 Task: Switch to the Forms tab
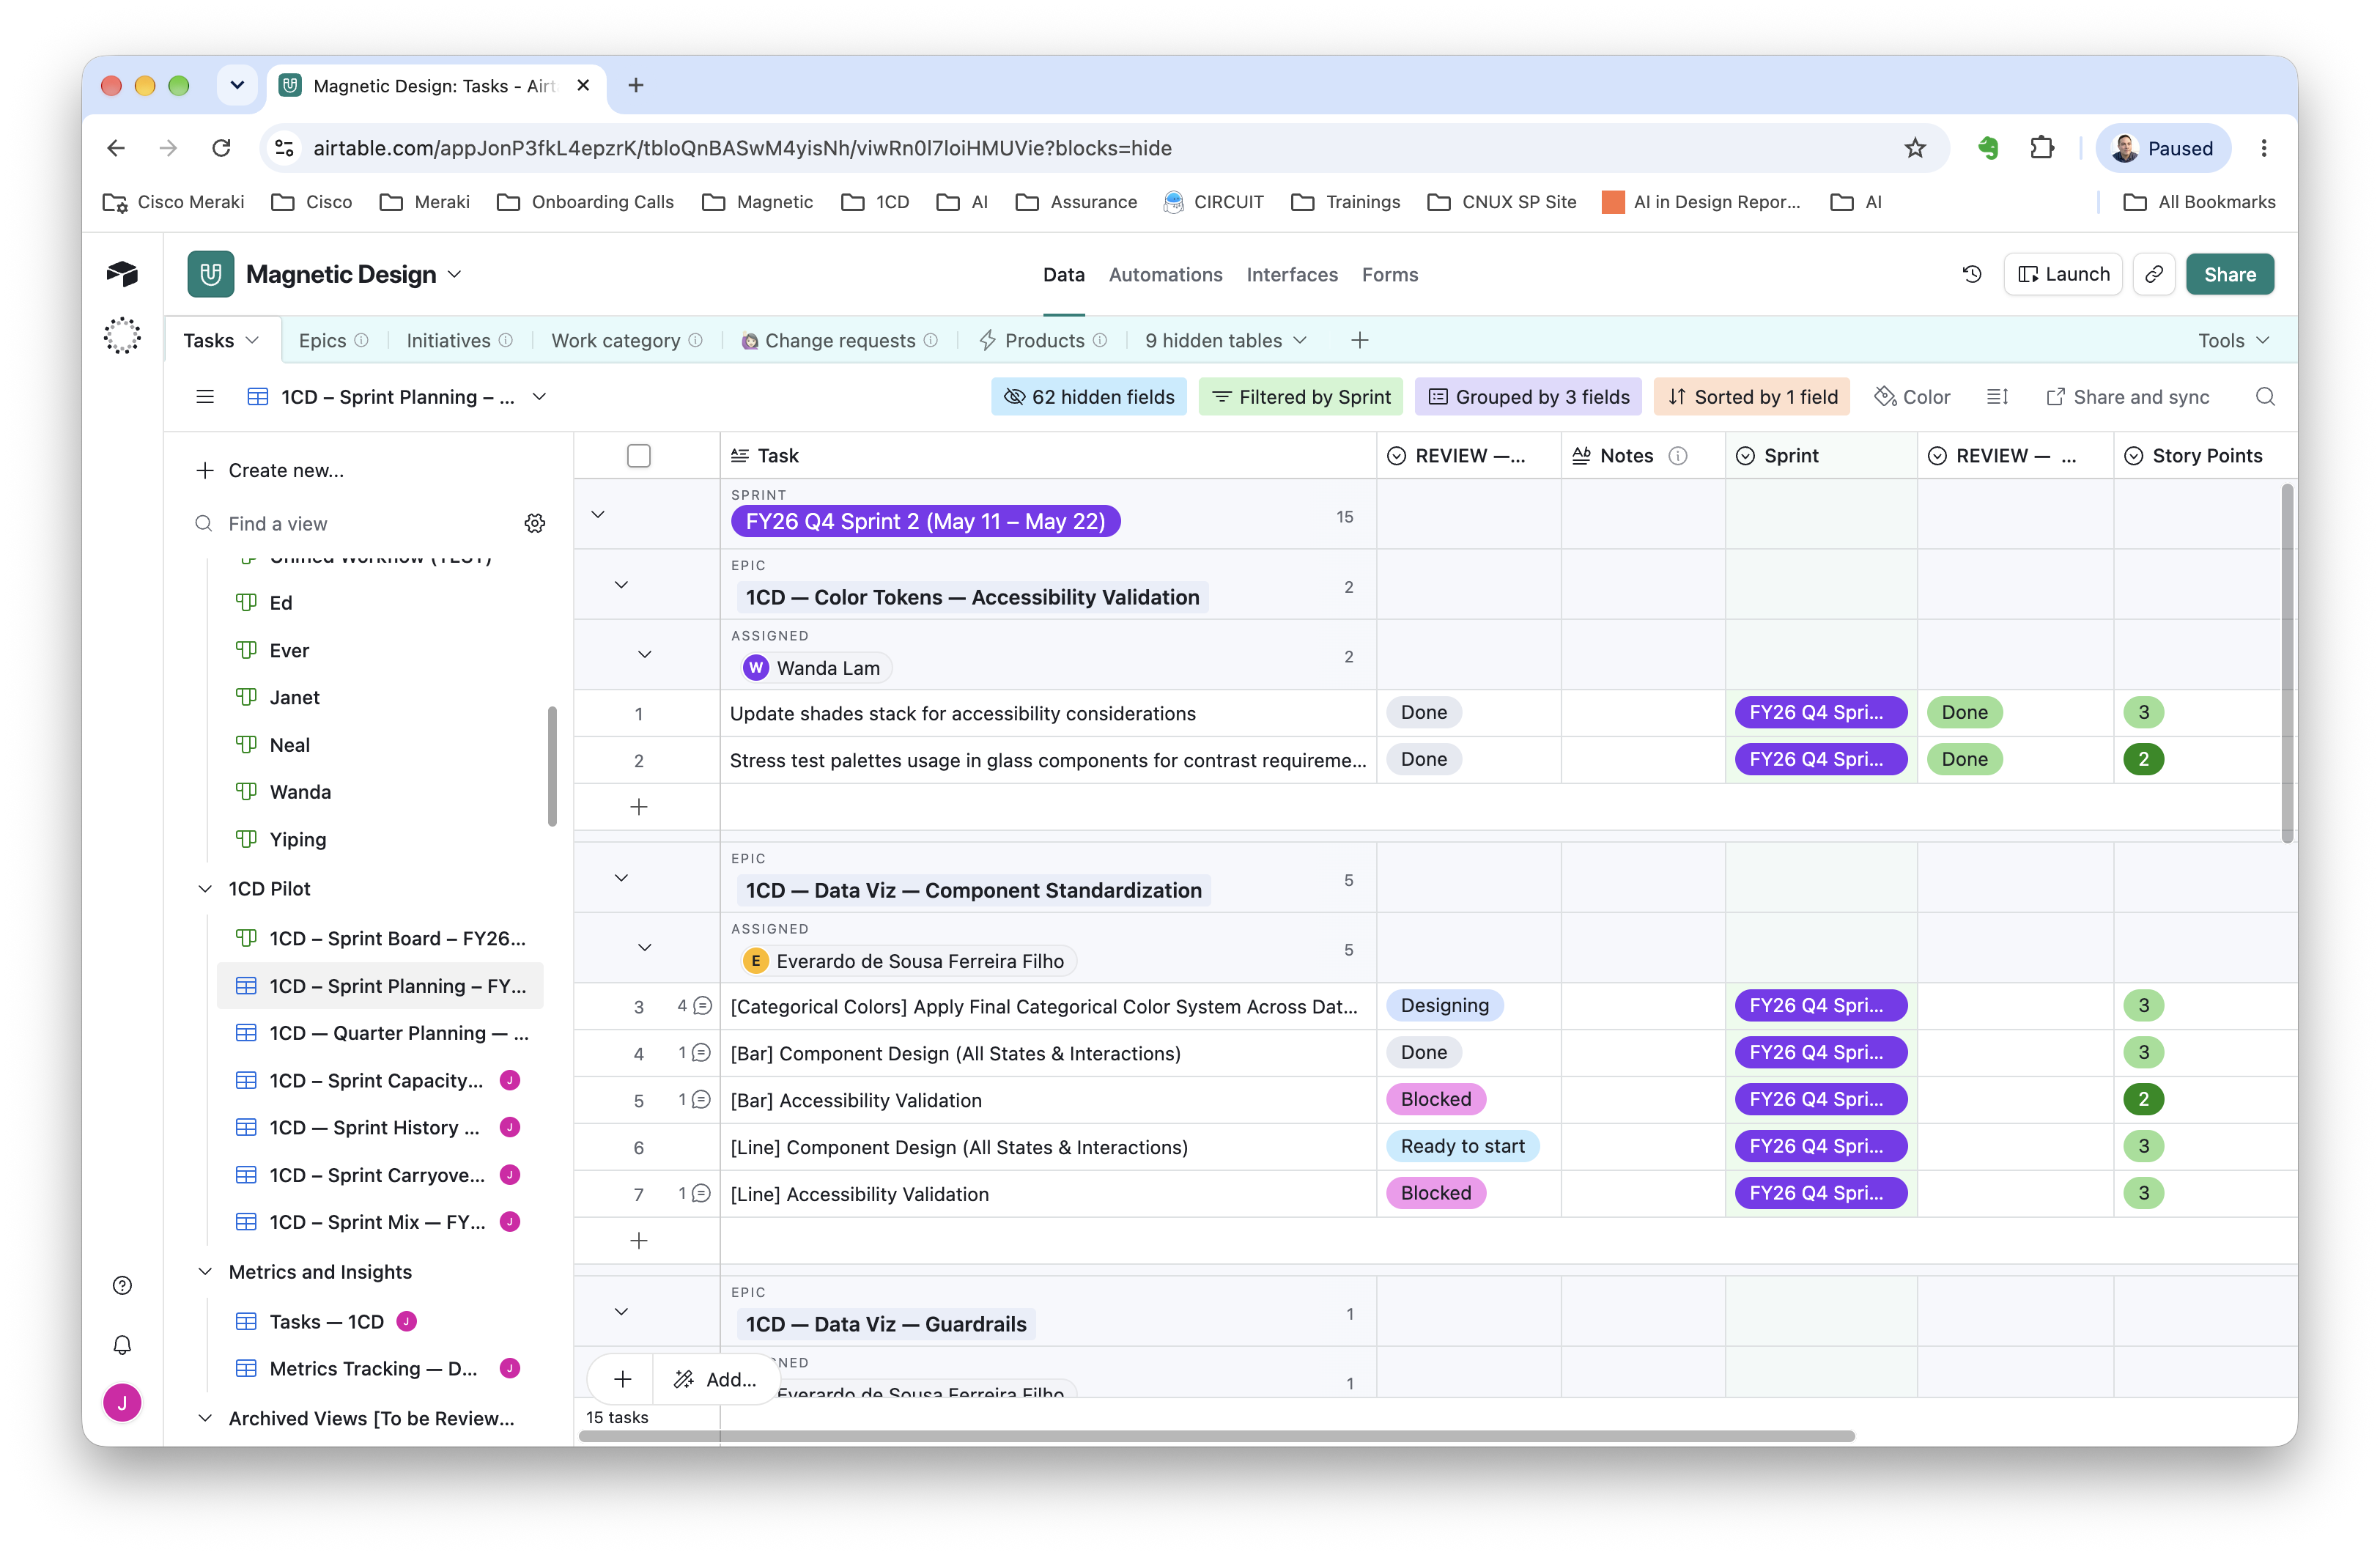coord(1389,274)
